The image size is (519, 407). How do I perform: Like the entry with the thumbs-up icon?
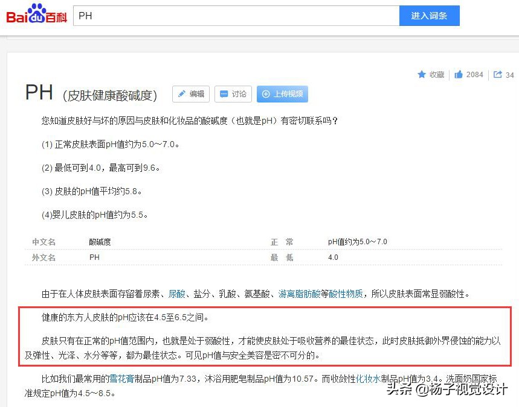tap(458, 74)
